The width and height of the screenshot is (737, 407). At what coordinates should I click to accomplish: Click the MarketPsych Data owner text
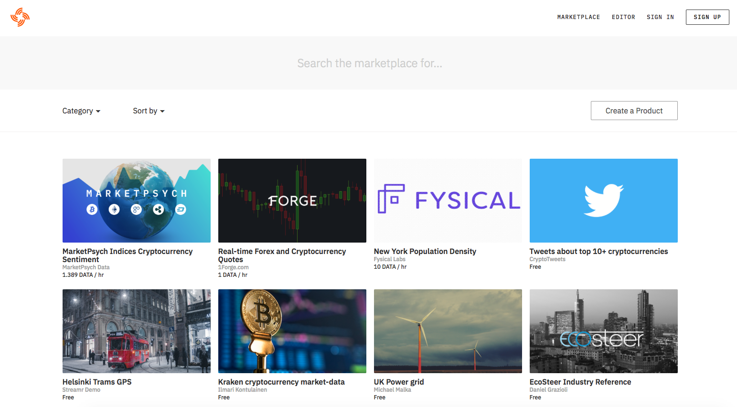pos(86,267)
